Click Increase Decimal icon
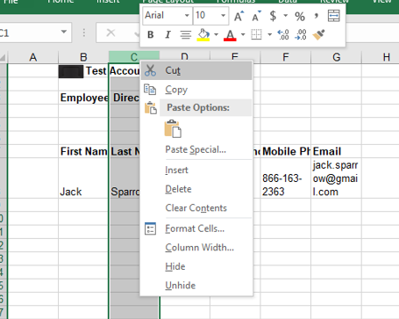399x319 pixels. click(283, 34)
